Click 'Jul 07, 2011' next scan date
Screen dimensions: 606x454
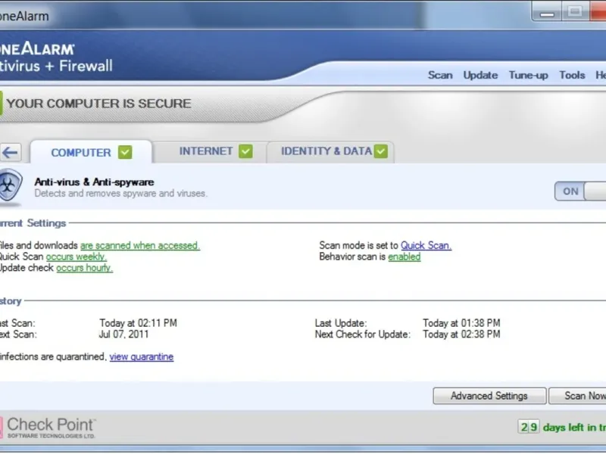123,334
